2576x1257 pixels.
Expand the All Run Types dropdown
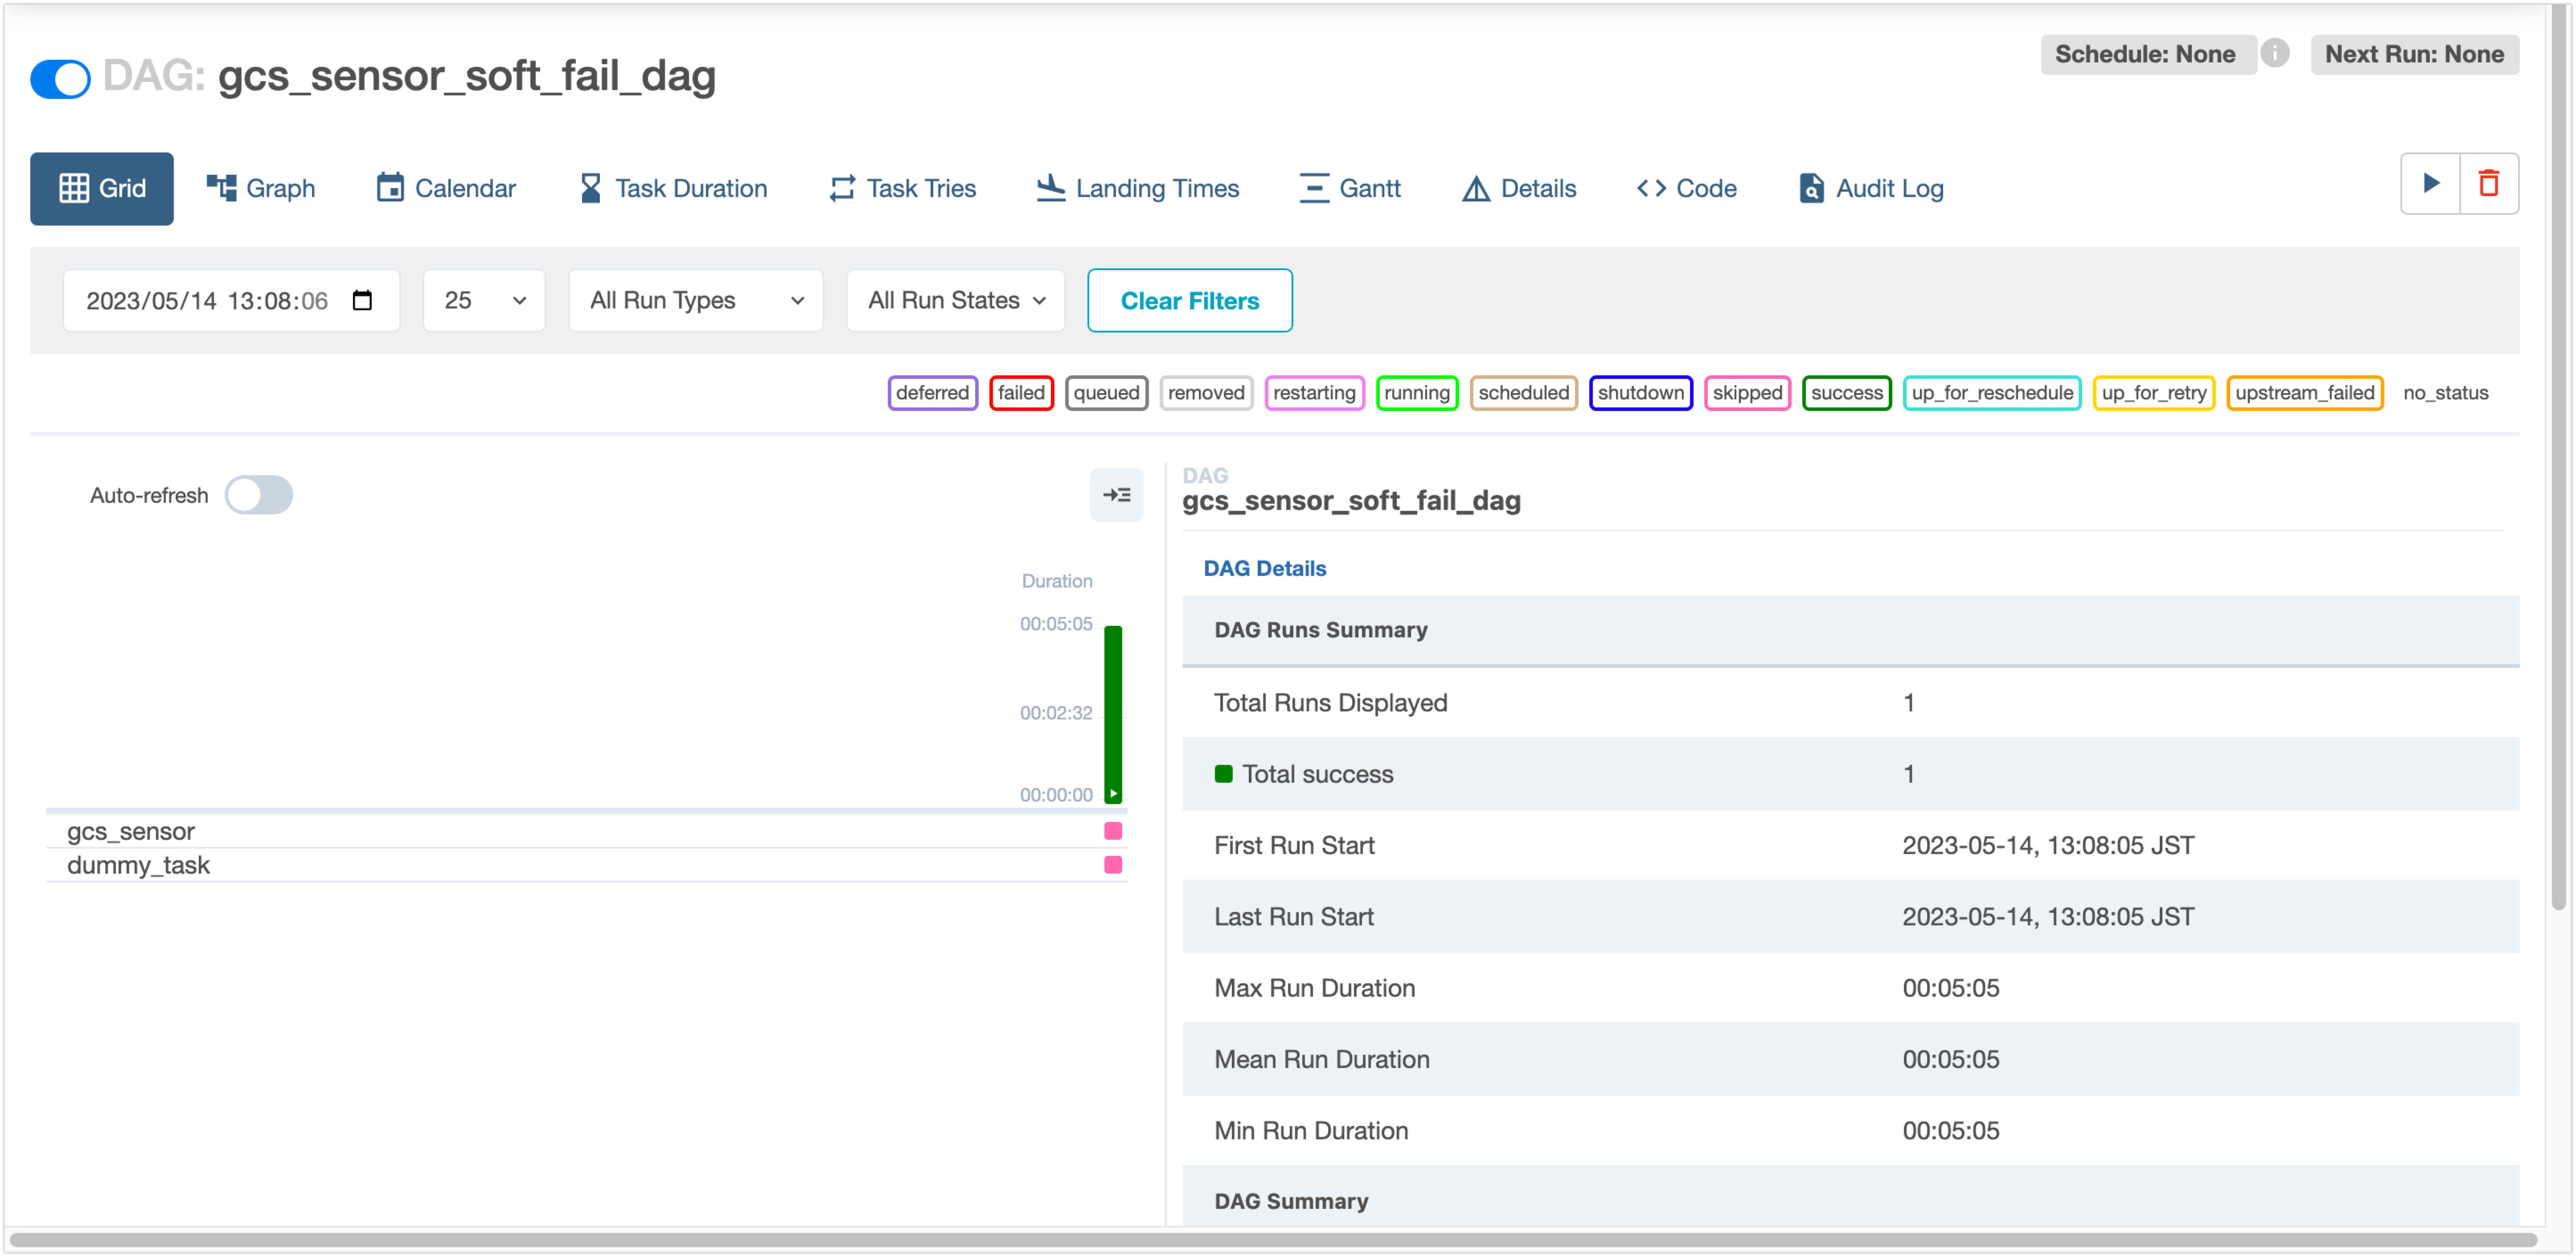pos(696,300)
